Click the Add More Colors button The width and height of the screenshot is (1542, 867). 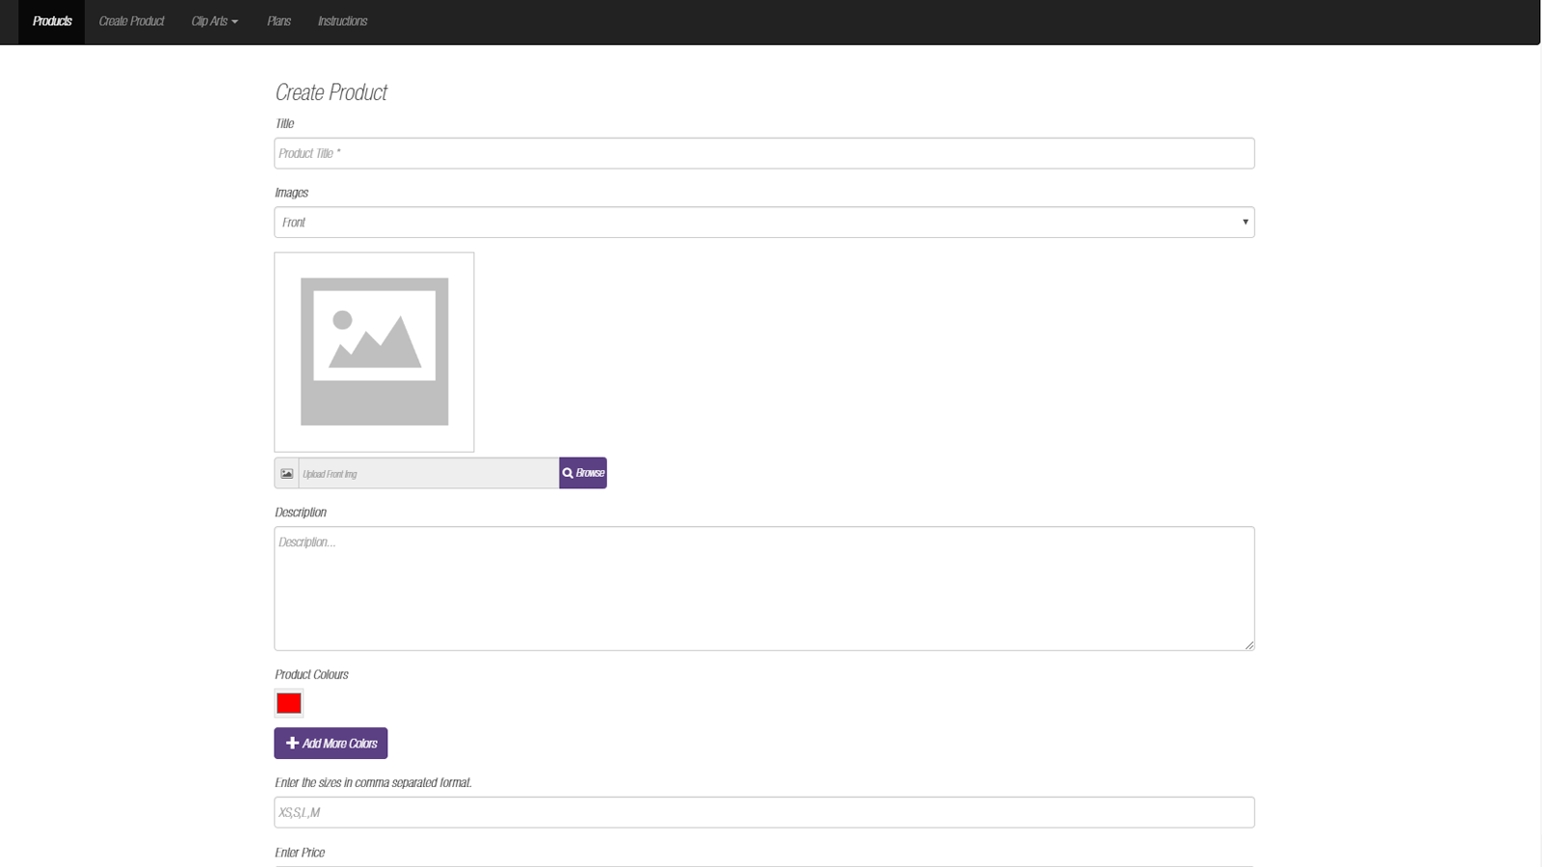[331, 743]
